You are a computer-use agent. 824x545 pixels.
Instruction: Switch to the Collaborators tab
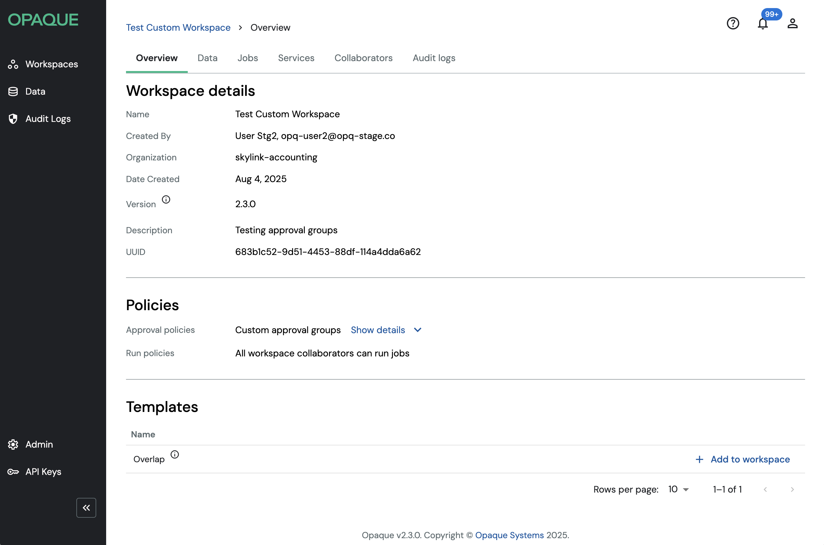363,58
